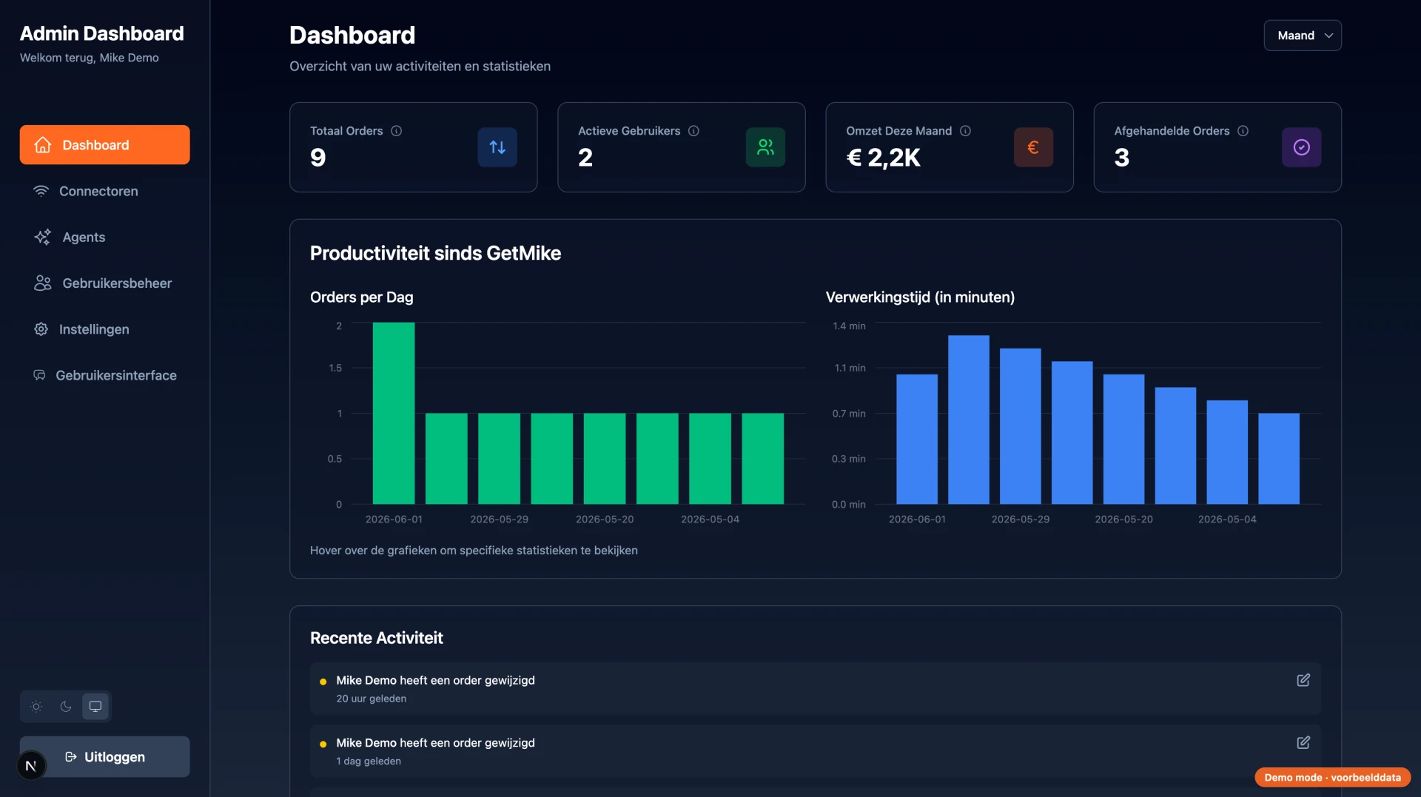Click the Verwerkingstijd (in minuten) title
Screen dimensions: 1421x797
click(920, 297)
